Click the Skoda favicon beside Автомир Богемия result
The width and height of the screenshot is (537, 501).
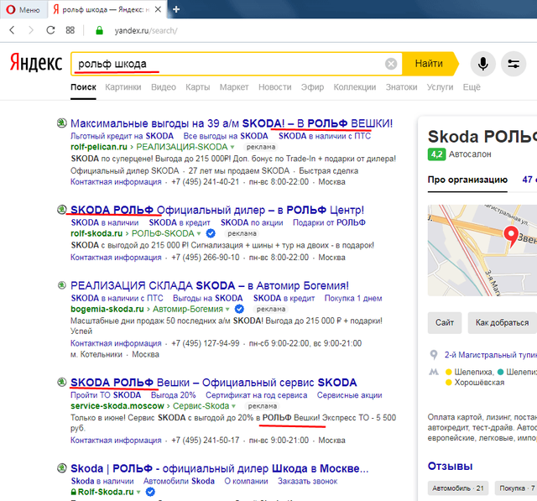(x=61, y=285)
